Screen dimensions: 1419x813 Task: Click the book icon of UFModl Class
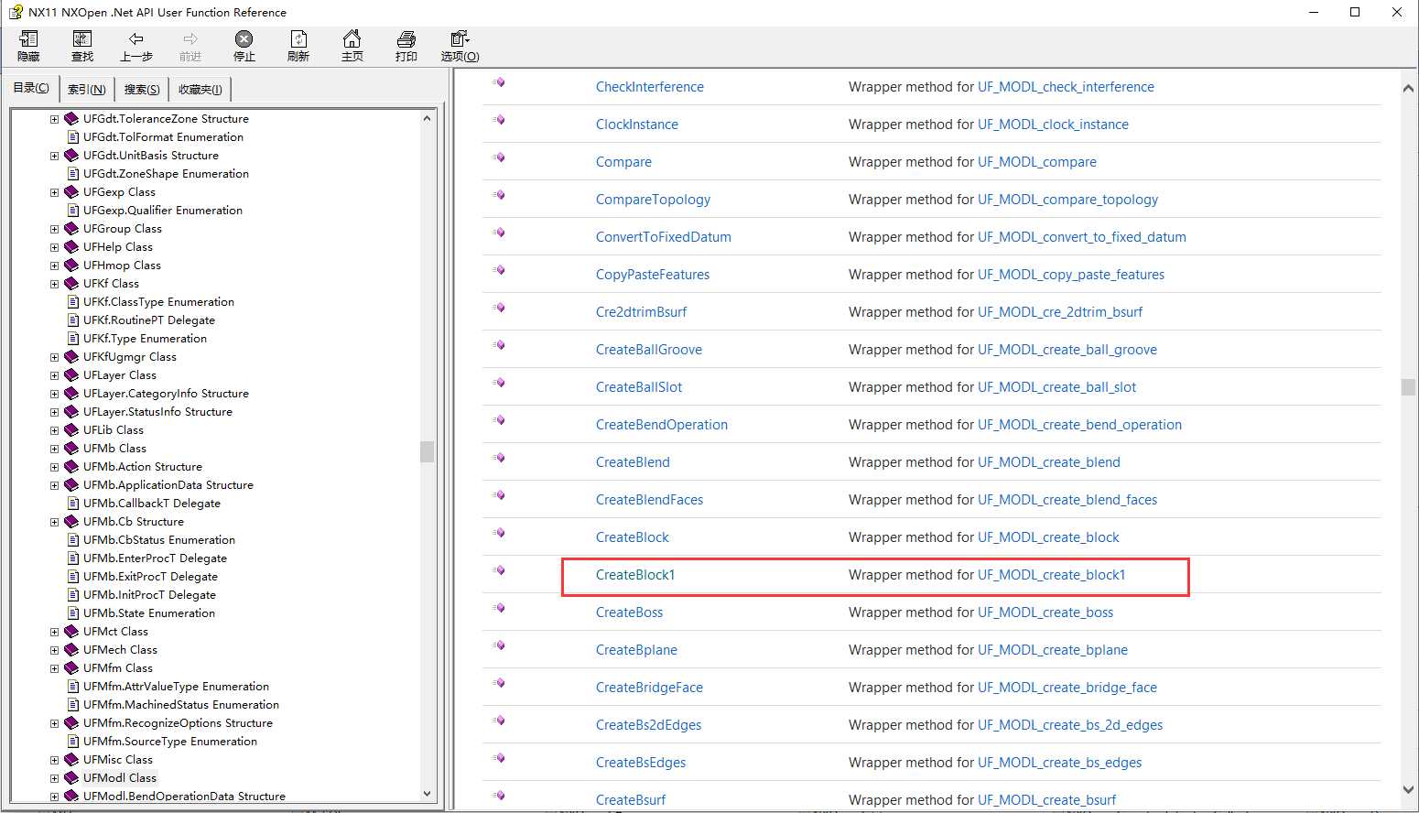pos(71,777)
